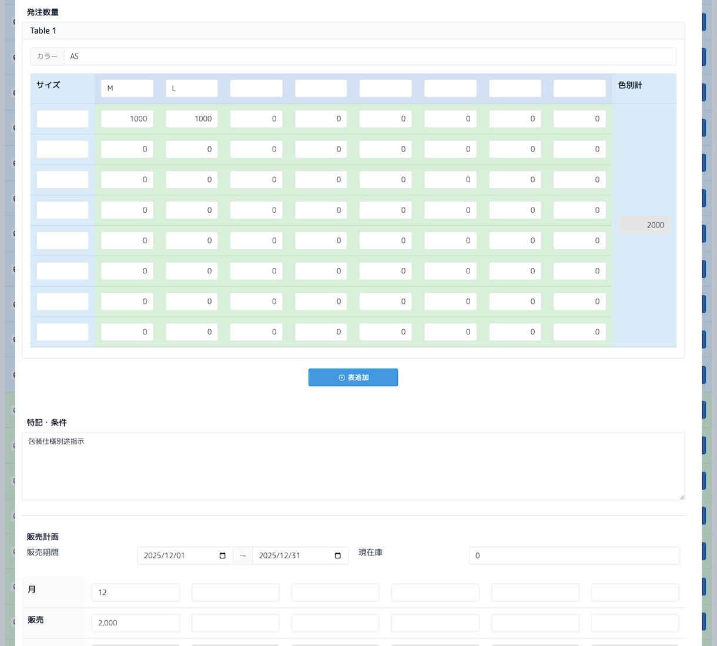This screenshot has height=646, width=717.
Task: Focus the 色別計 total field 2000
Action: 644,225
